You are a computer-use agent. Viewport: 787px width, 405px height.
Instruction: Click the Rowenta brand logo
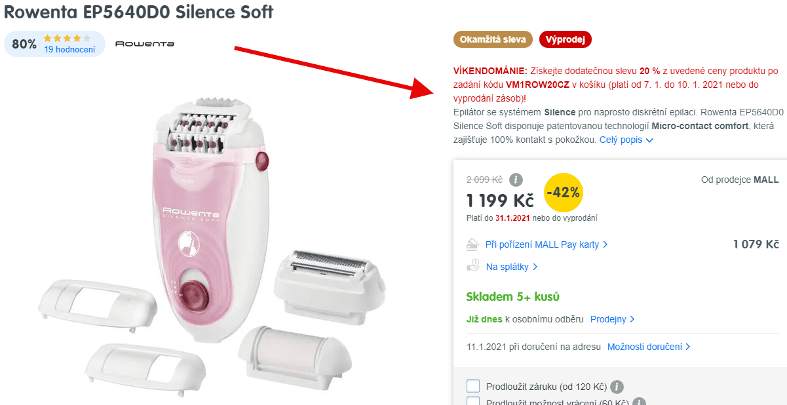(144, 43)
